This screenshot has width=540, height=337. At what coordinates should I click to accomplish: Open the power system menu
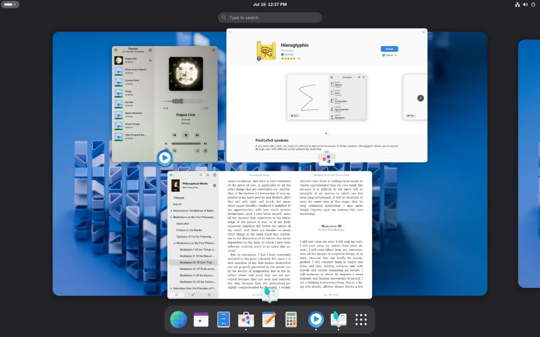coord(533,4)
